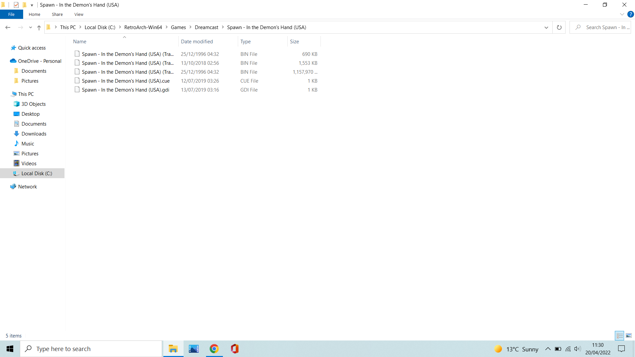This screenshot has width=635, height=357.
Task: Click New folder quick access toolbar icon
Action: click(24, 5)
